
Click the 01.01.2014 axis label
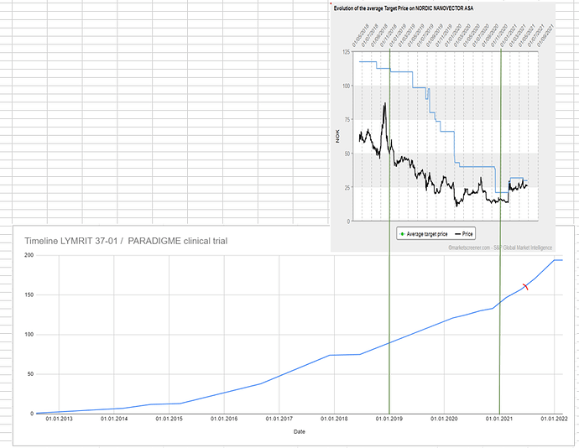pyautogui.click(x=114, y=419)
